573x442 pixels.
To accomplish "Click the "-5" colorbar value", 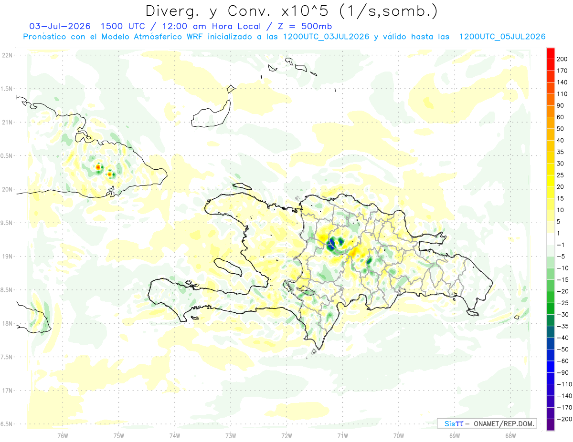I will pos(561,257).
